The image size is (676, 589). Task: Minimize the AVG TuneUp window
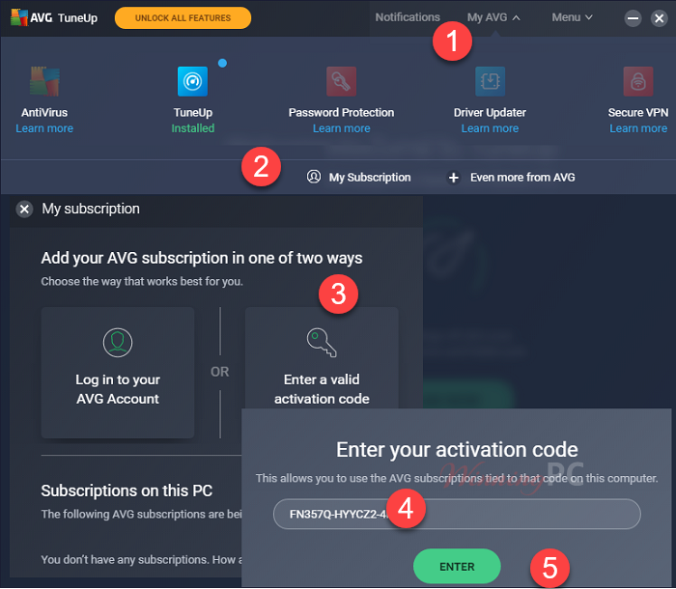pos(633,18)
